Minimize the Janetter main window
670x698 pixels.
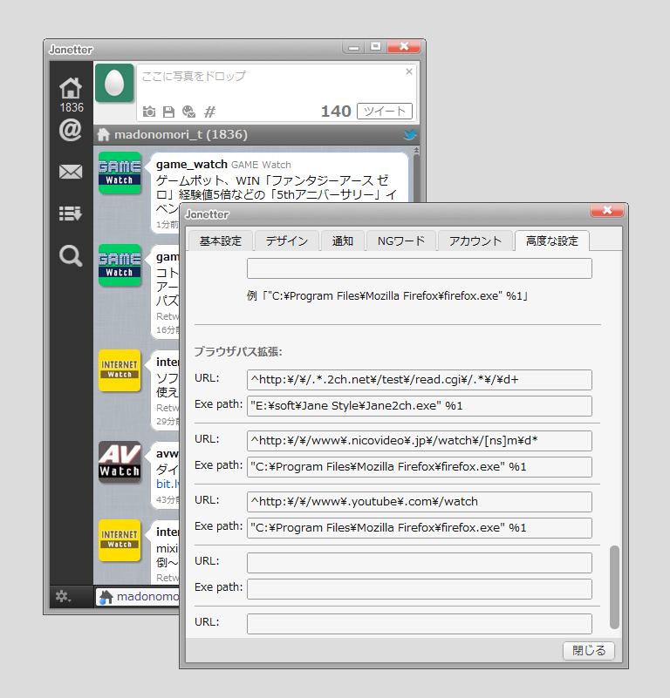(x=353, y=47)
